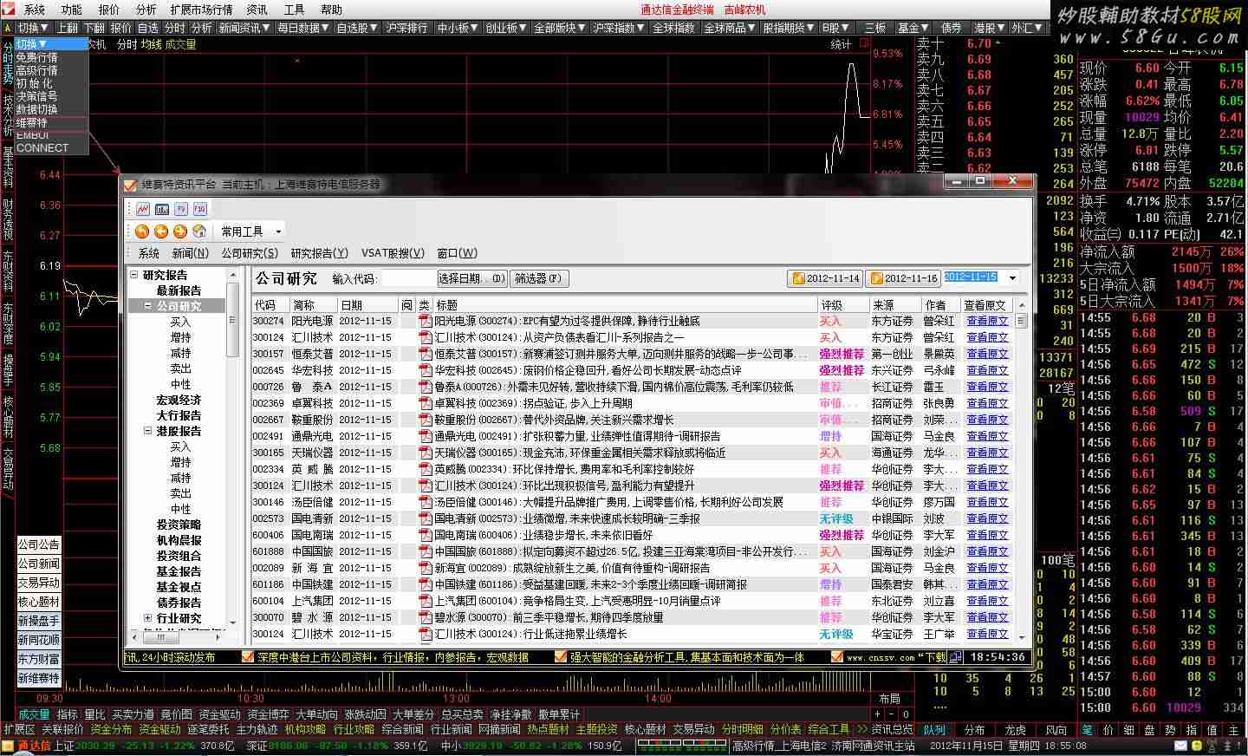This screenshot has width=1248, height=756.
Task: Click the application logo icon in top-left corner
Action: coord(10,10)
